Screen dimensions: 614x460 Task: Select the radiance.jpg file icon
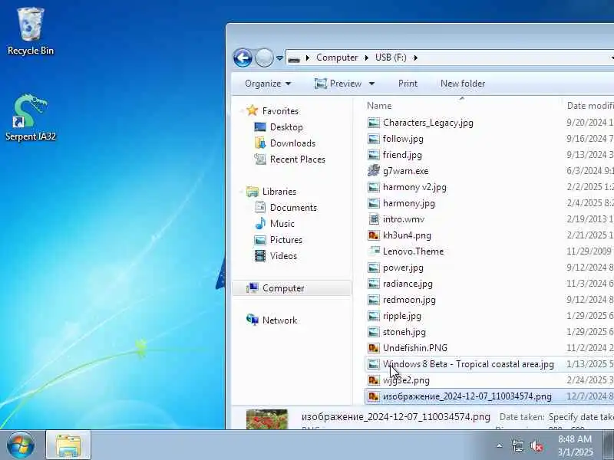pyautogui.click(x=374, y=284)
